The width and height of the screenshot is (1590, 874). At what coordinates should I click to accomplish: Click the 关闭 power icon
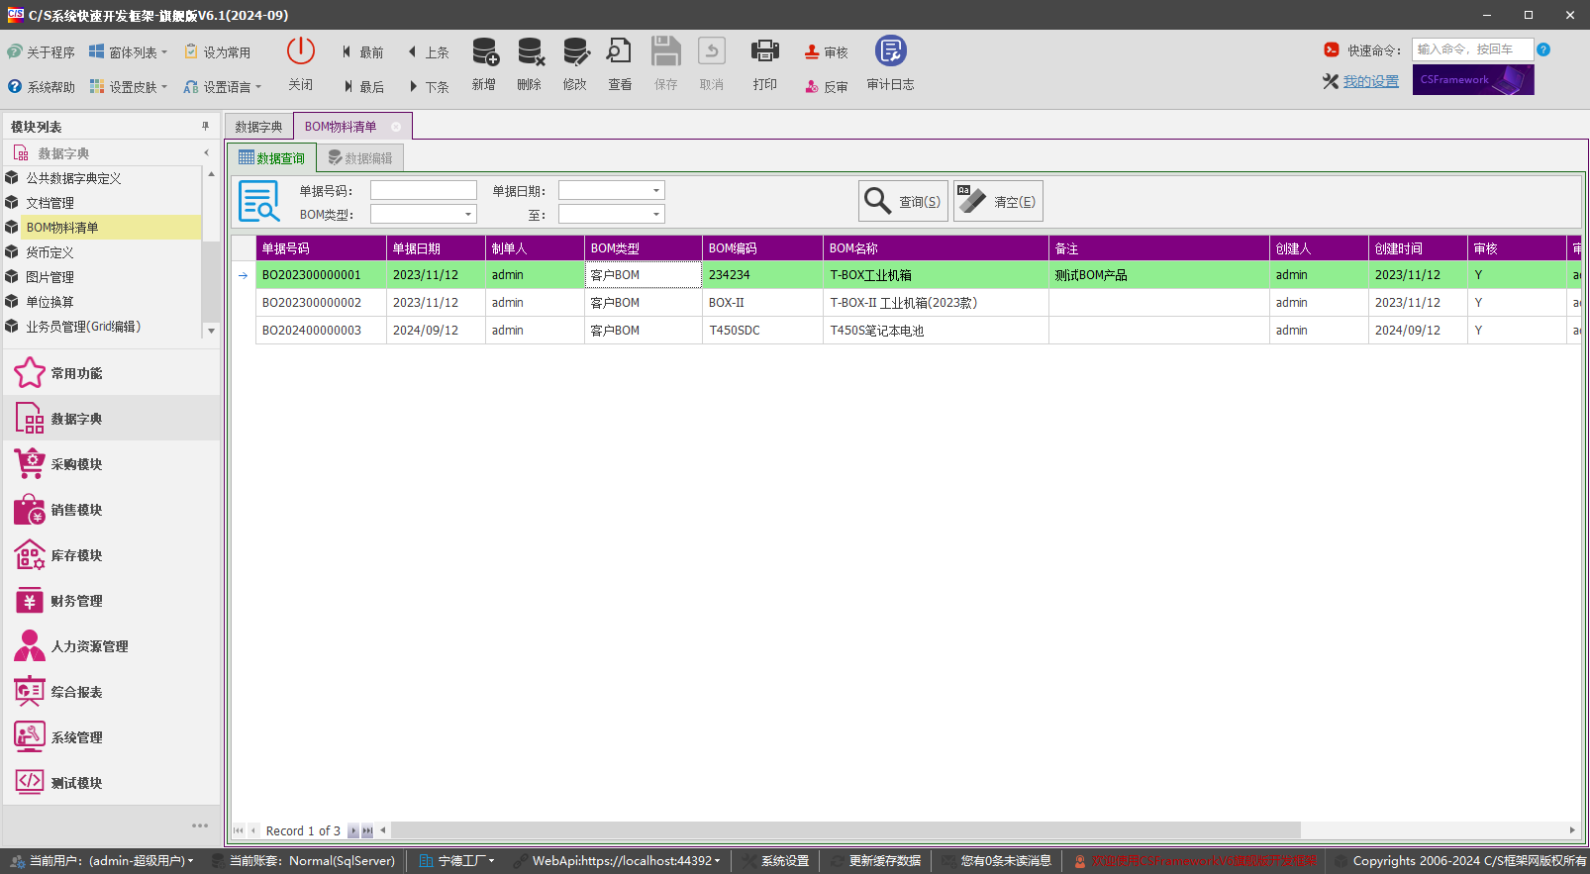pyautogui.click(x=300, y=51)
